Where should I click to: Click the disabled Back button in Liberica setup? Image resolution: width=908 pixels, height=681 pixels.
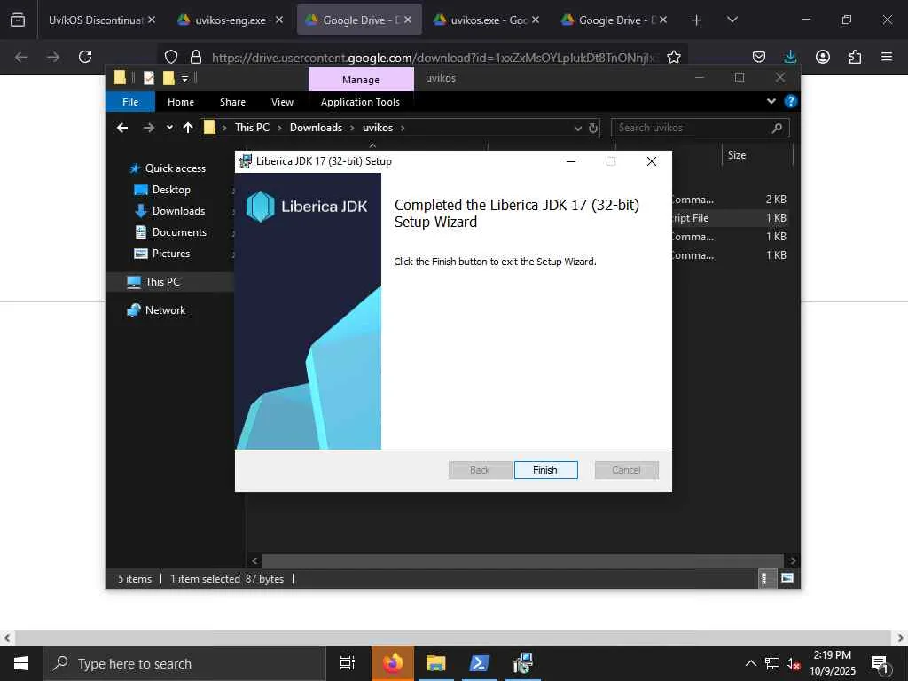pos(480,470)
